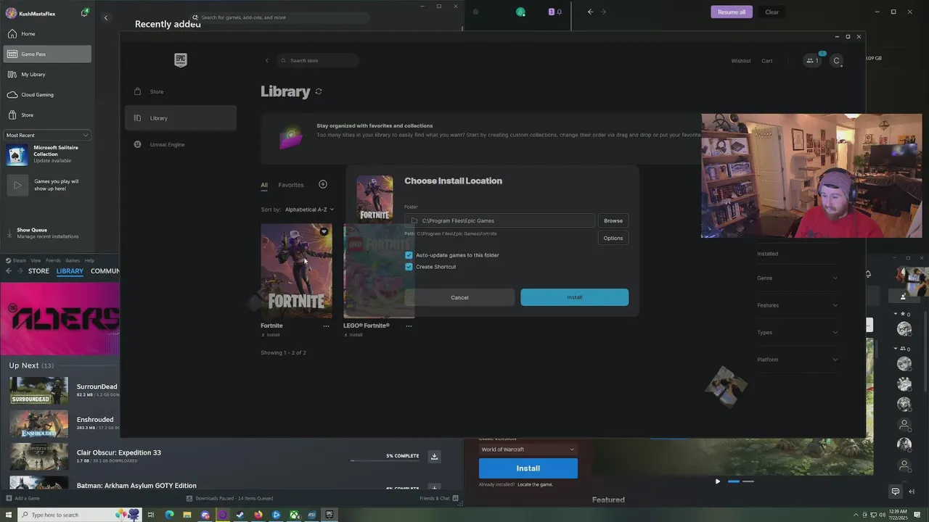Open the Epic friends icon
This screenshot has width=929, height=522.
click(x=812, y=60)
